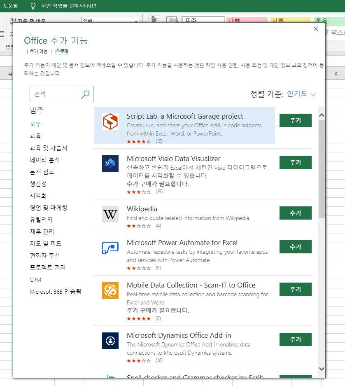Click the Microsoft Dynamics Office Add-in icon

tap(110, 341)
